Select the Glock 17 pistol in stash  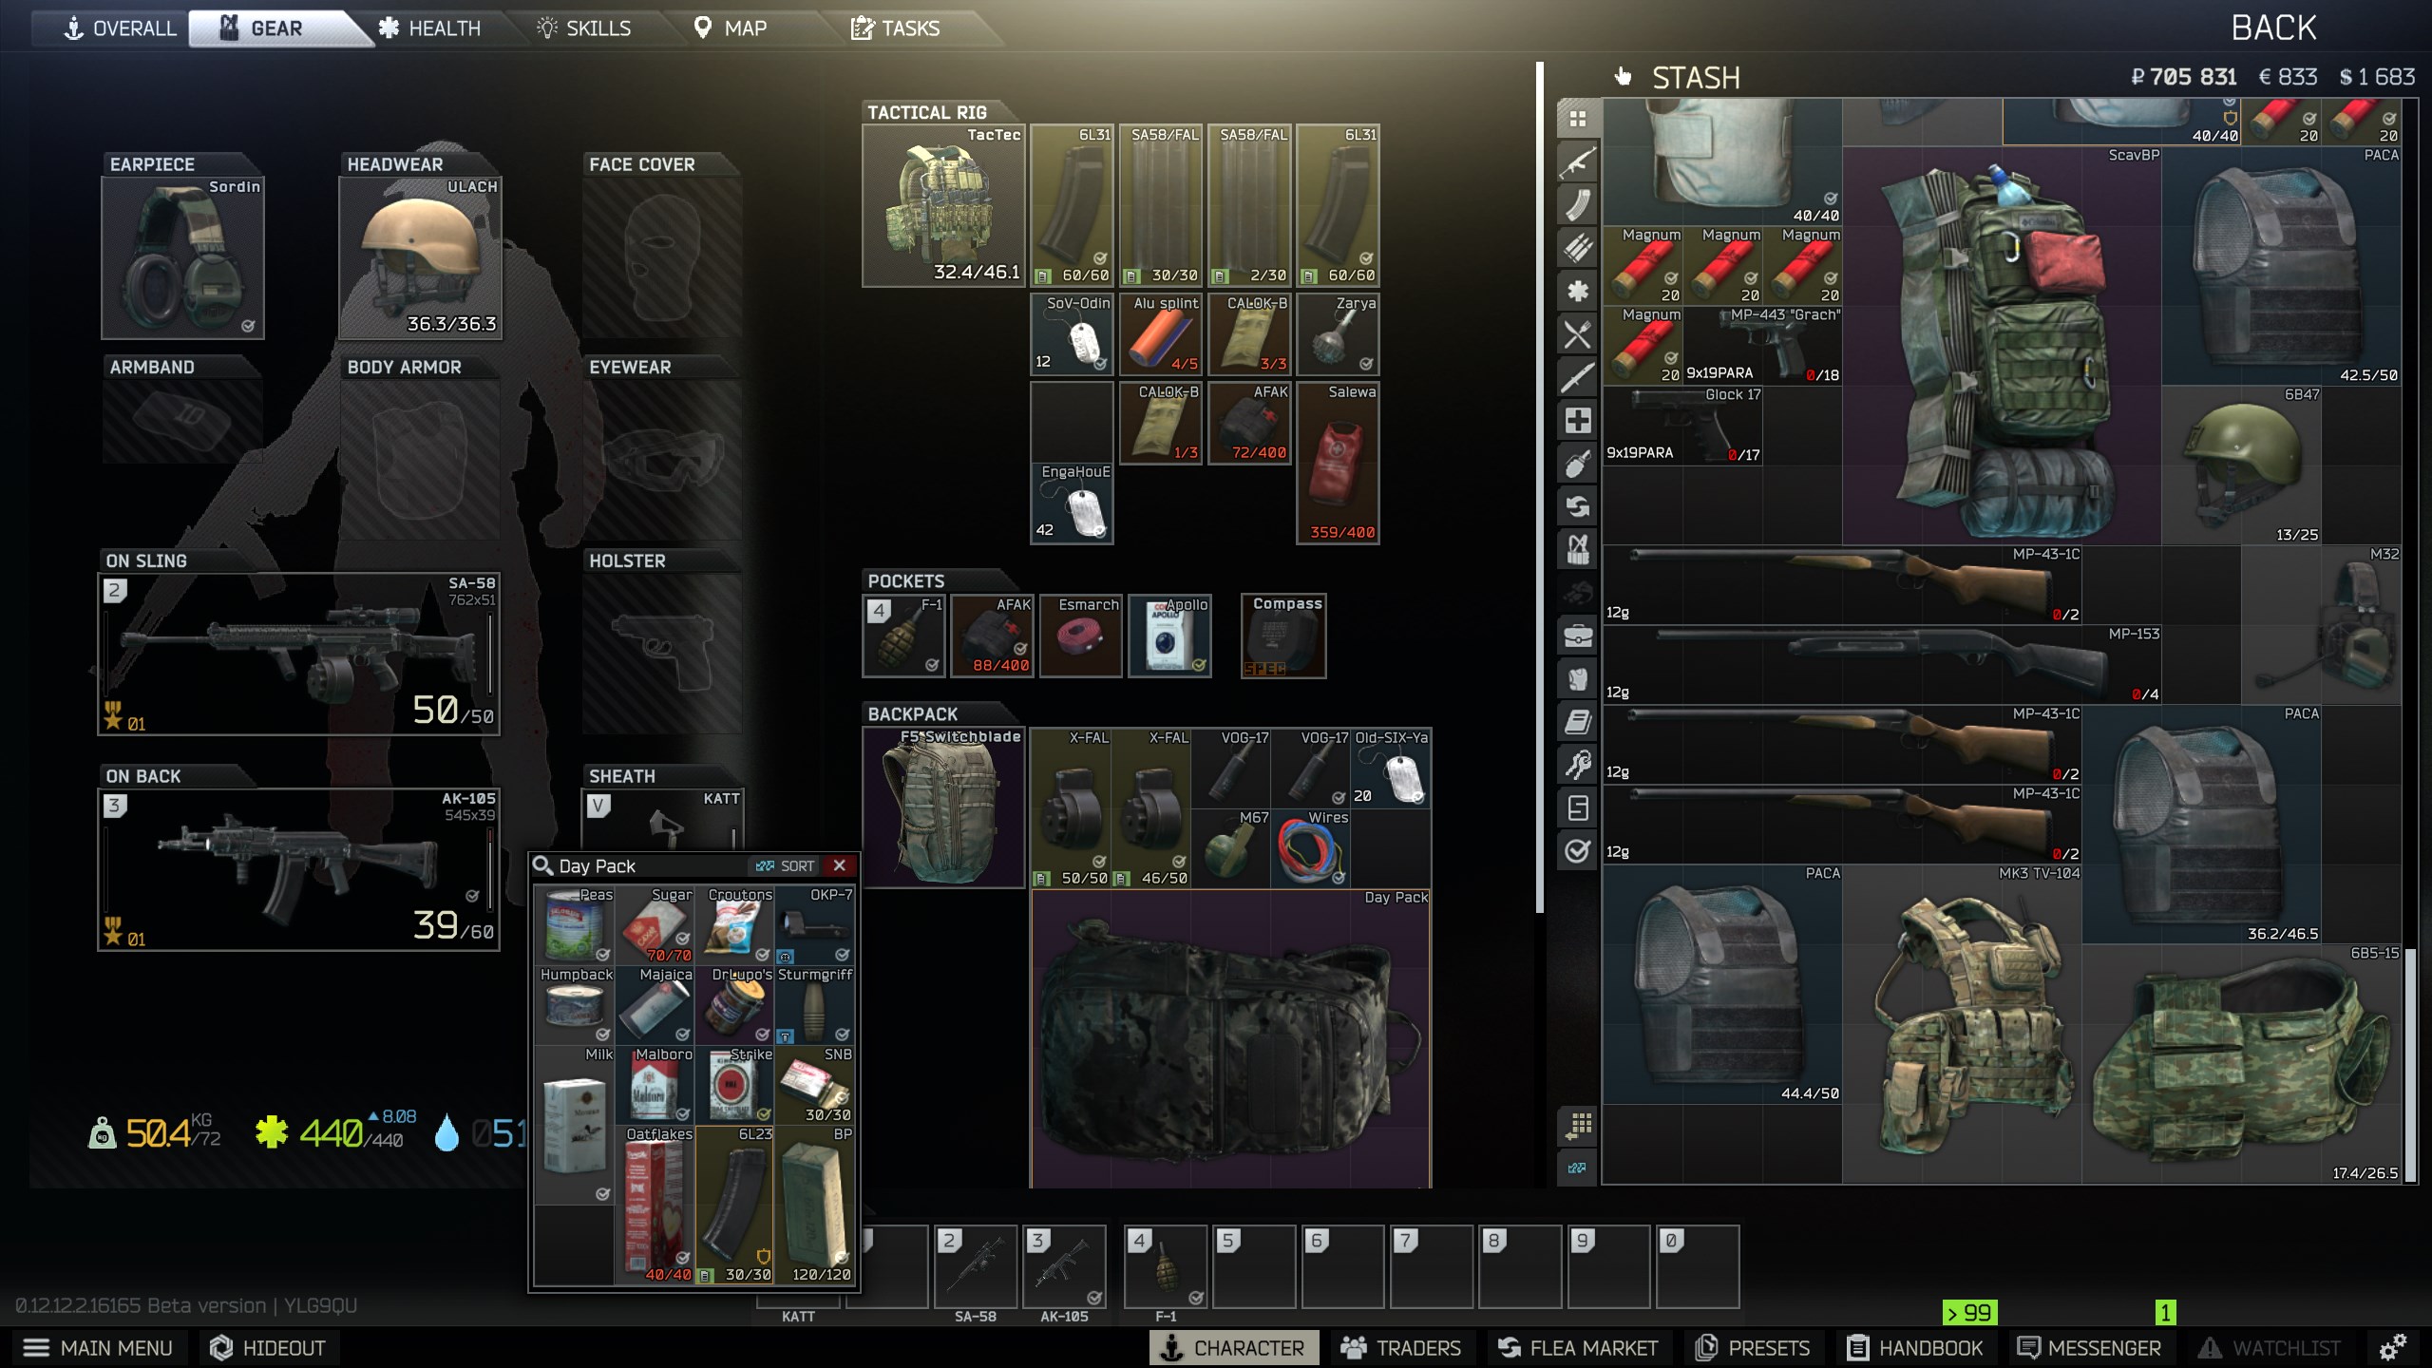point(1682,425)
